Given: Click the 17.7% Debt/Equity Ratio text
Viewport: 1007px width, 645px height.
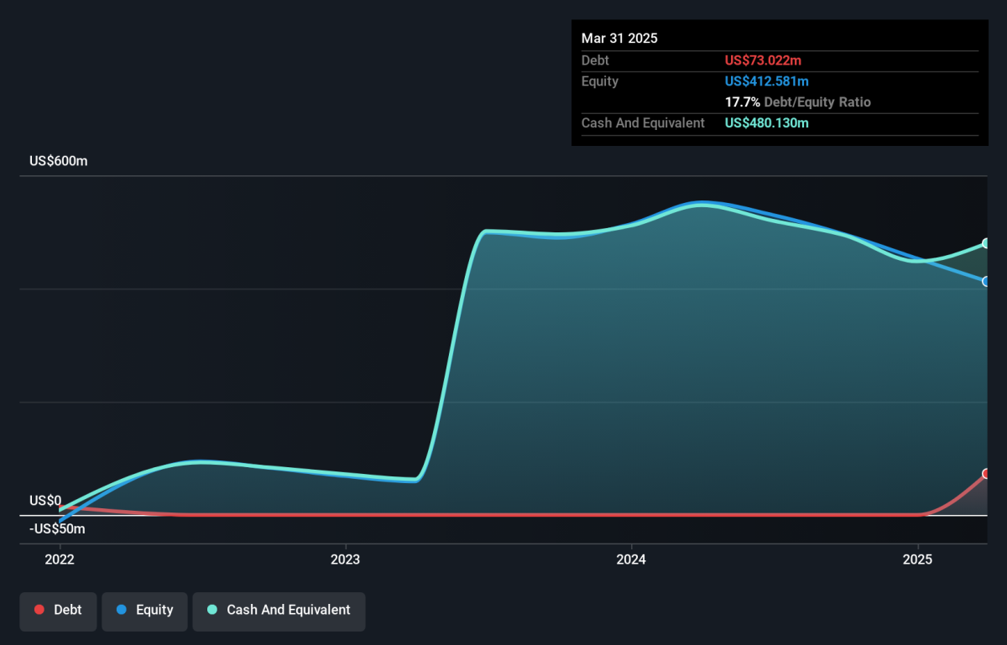Looking at the screenshot, I should pos(798,102).
